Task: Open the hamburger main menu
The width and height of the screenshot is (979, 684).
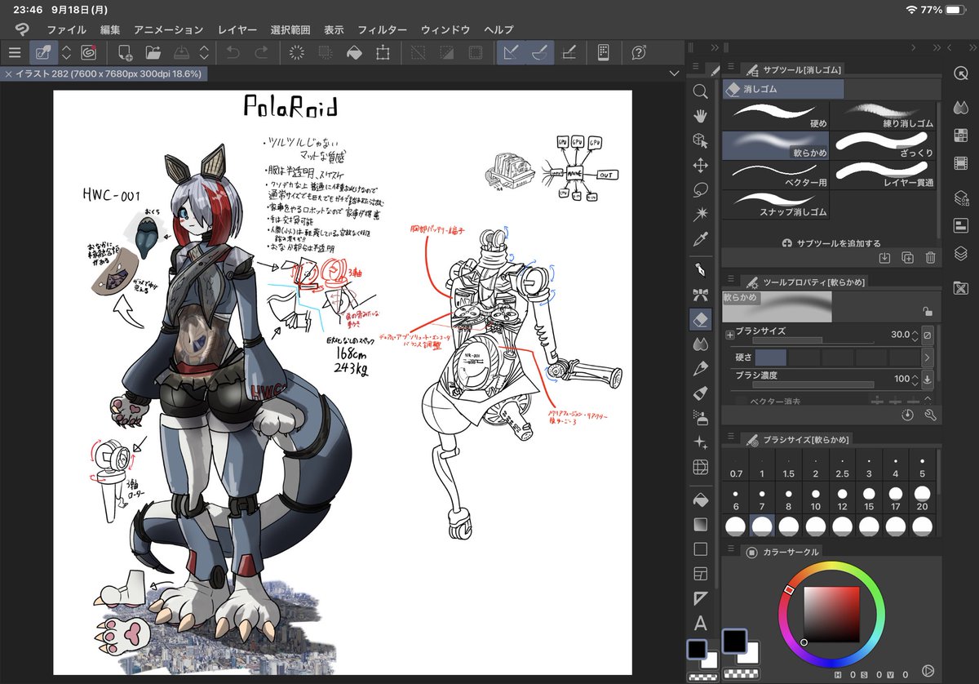Action: pyautogui.click(x=14, y=52)
